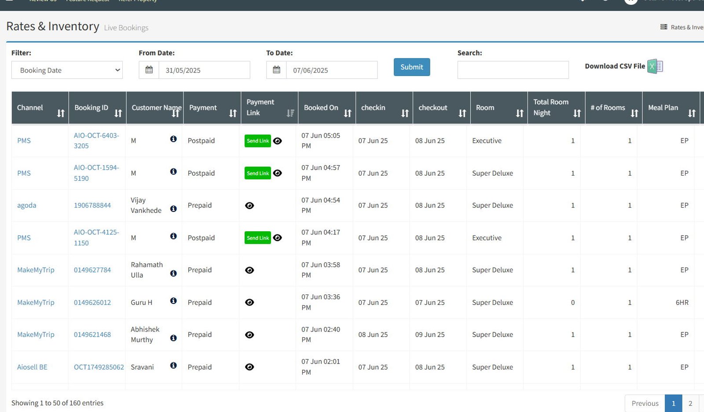
Task: Click eye icon for AIO-OCT-4125-1150 row
Action: coord(277,238)
